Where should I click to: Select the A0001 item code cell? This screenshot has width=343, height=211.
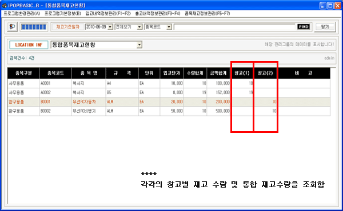pos(55,83)
